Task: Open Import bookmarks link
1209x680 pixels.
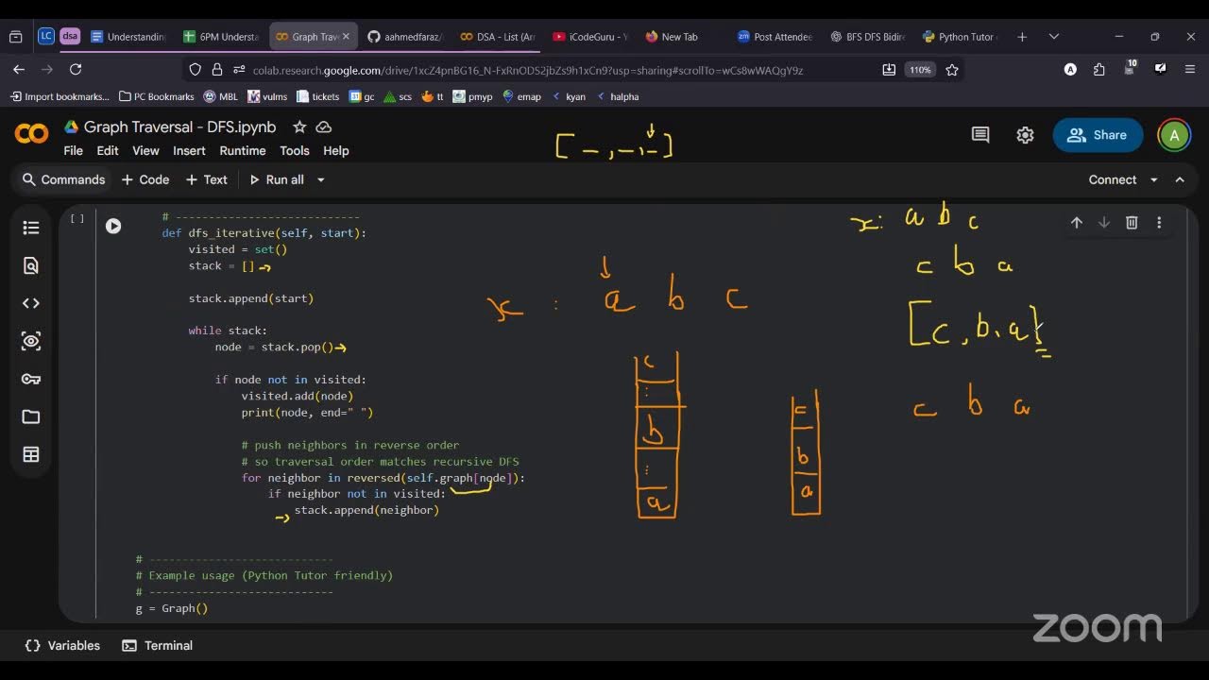Action: (60, 96)
